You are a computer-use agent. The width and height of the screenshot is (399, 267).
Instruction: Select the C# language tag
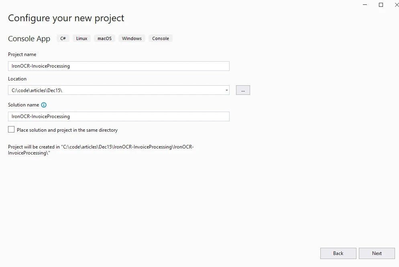click(63, 38)
